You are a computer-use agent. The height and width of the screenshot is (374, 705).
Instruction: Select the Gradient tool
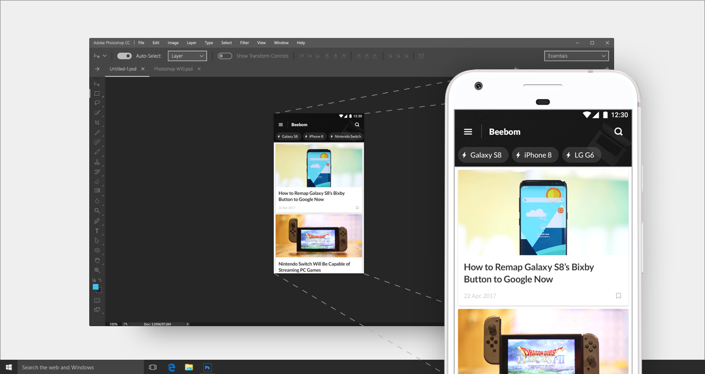click(97, 191)
